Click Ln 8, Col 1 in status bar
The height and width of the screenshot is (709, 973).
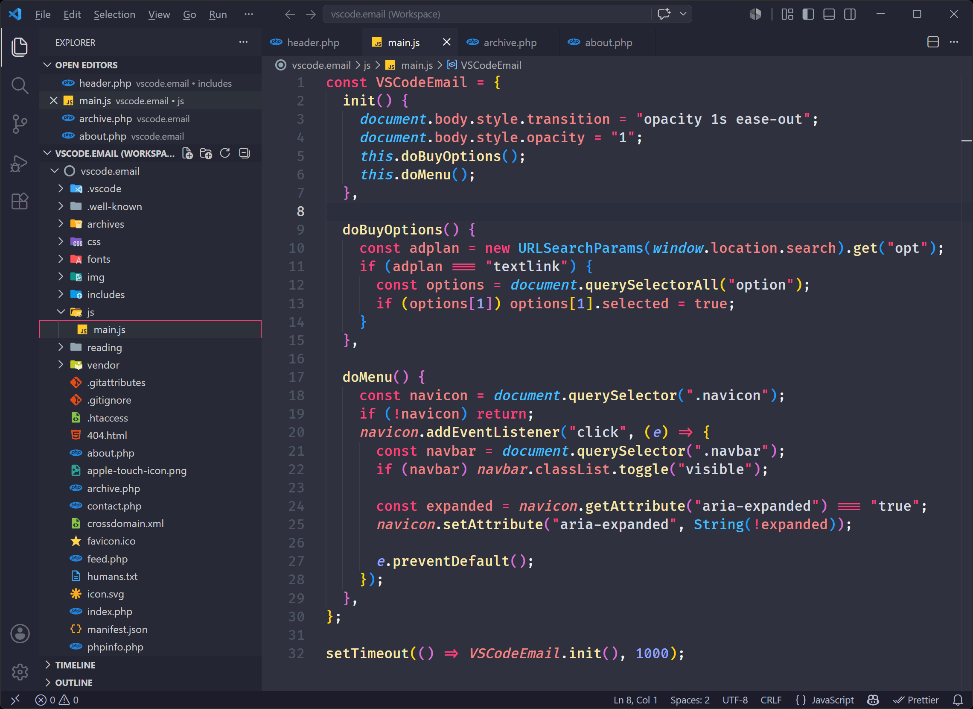coord(635,700)
